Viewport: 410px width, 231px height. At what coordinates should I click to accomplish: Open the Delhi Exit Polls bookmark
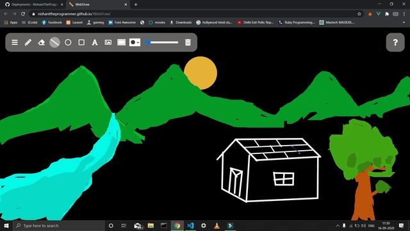pos(255,22)
